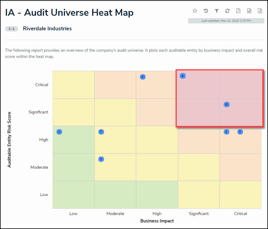The width and height of the screenshot is (268, 229).
Task: Click entity marker 1 in green cell
Action: 59,132
